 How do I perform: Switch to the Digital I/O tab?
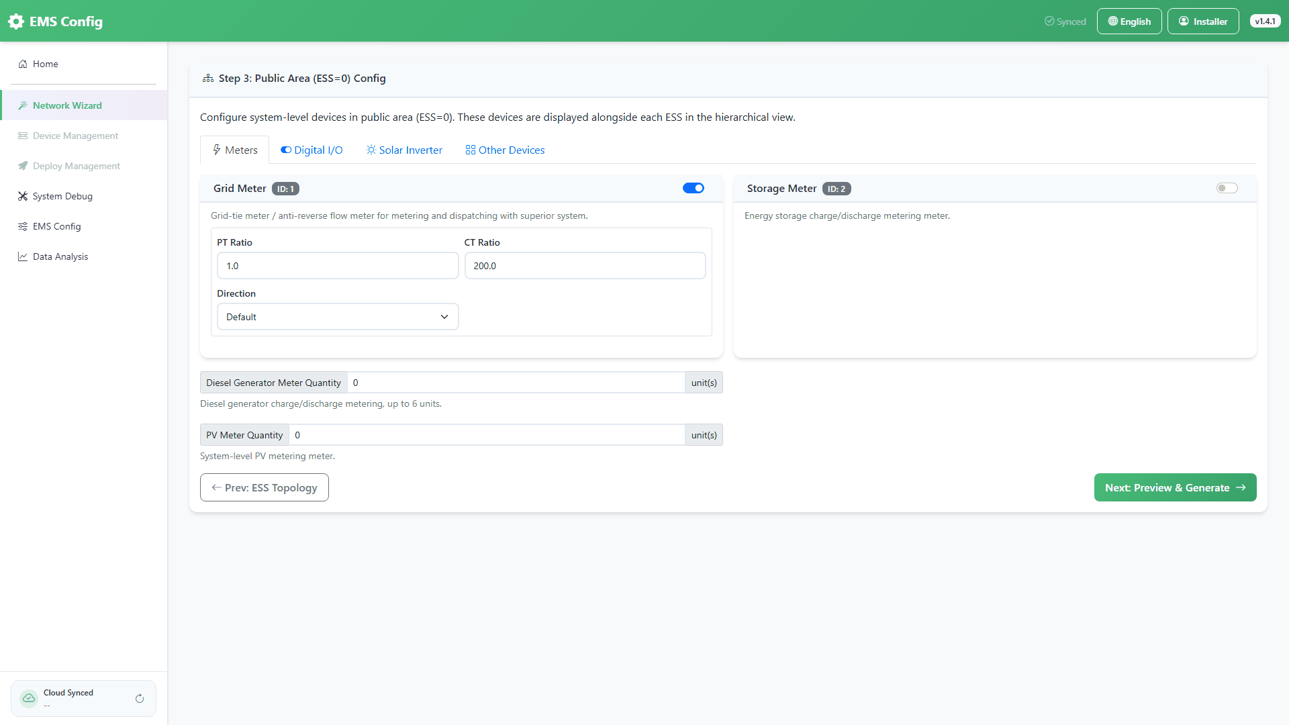tap(312, 150)
